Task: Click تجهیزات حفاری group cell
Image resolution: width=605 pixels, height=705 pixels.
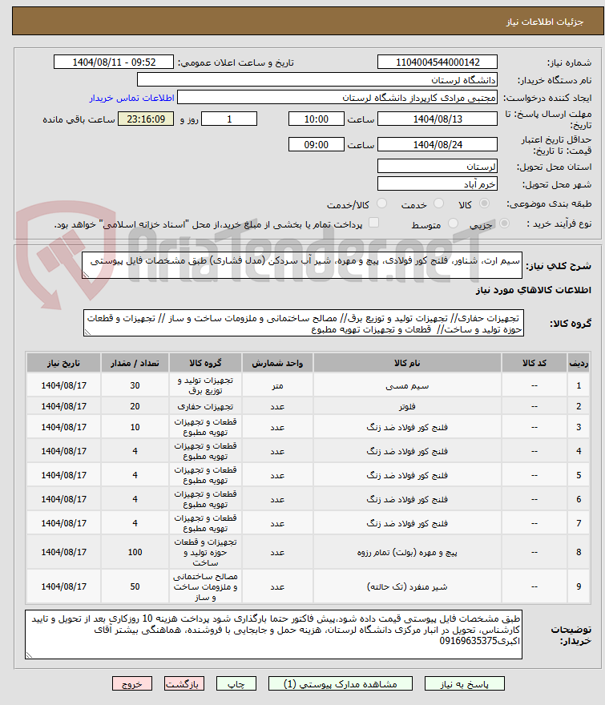Action: pyautogui.click(x=206, y=406)
